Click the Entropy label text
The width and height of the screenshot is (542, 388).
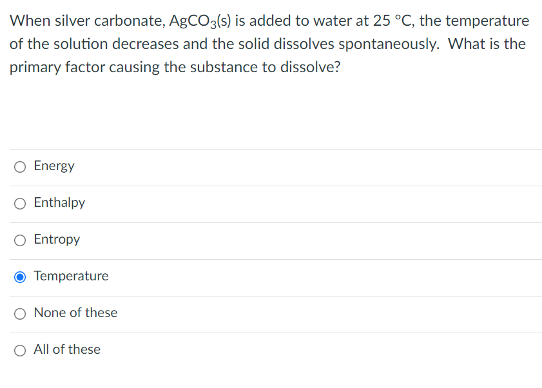[x=57, y=240]
